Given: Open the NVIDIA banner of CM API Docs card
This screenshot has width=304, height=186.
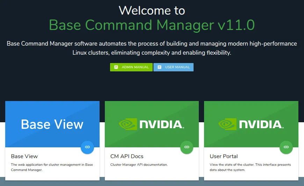Looking at the screenshot, I should coord(152,124).
